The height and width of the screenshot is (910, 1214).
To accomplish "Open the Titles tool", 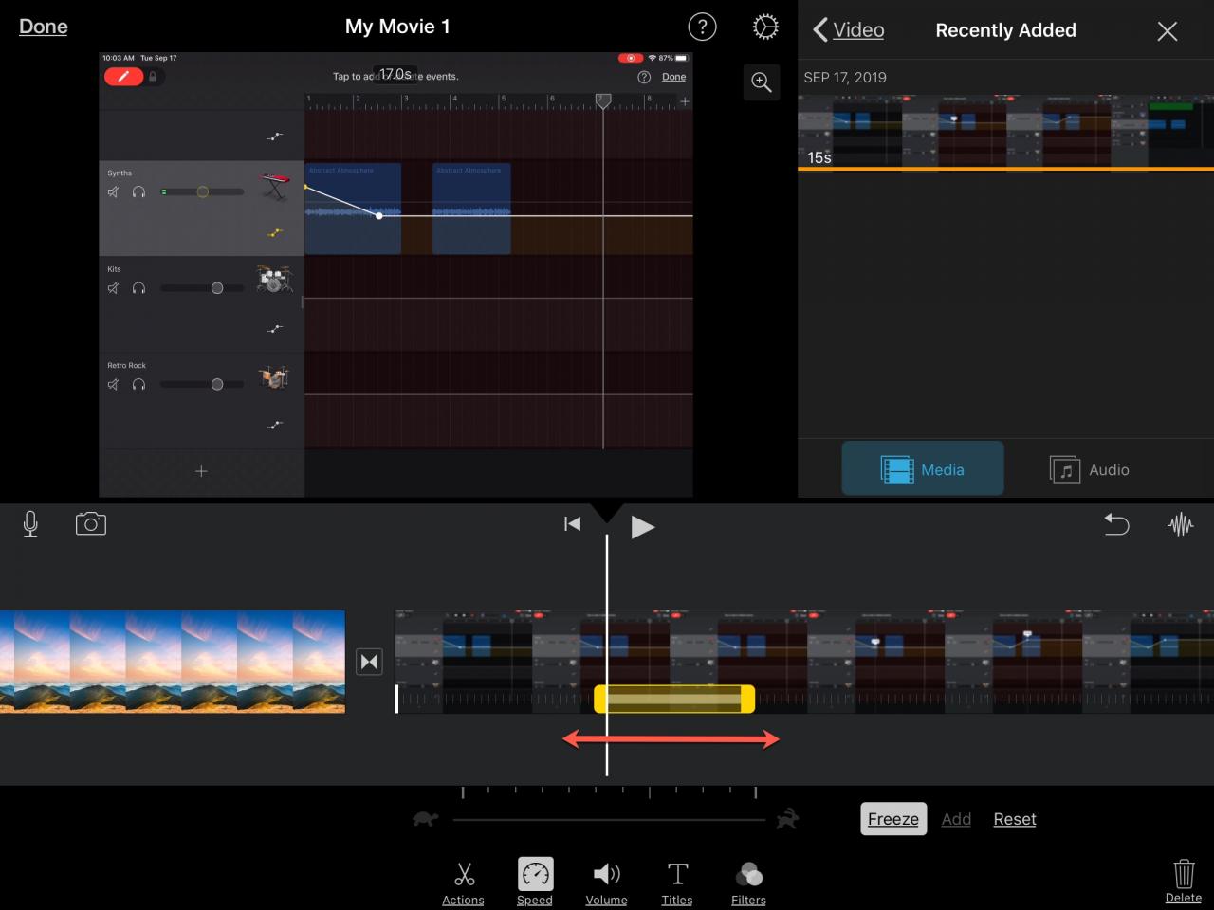I will 677,883.
